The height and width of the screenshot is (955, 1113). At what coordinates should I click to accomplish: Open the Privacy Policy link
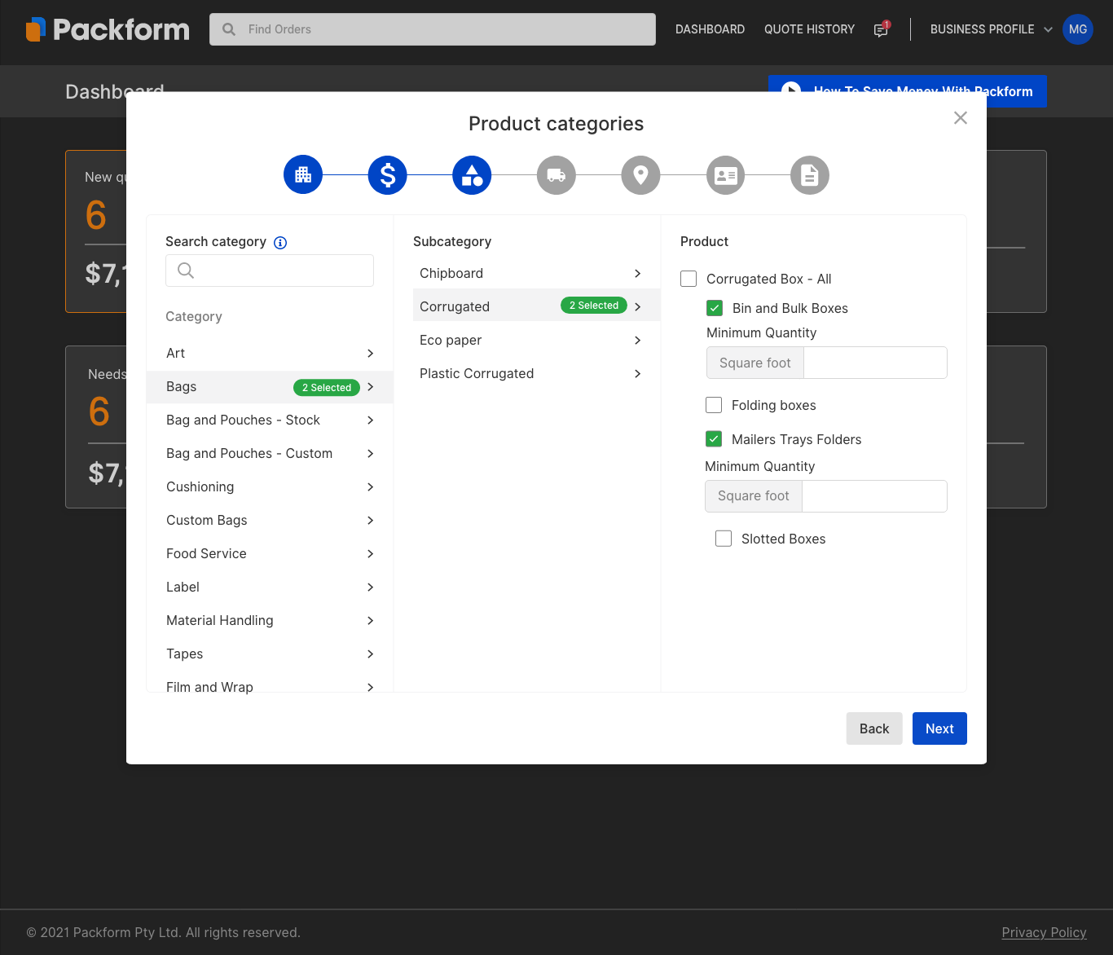click(x=1044, y=932)
